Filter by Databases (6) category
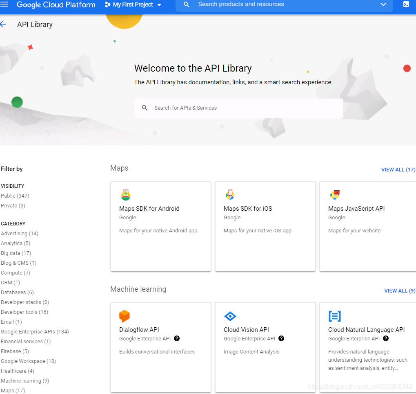 tap(17, 293)
